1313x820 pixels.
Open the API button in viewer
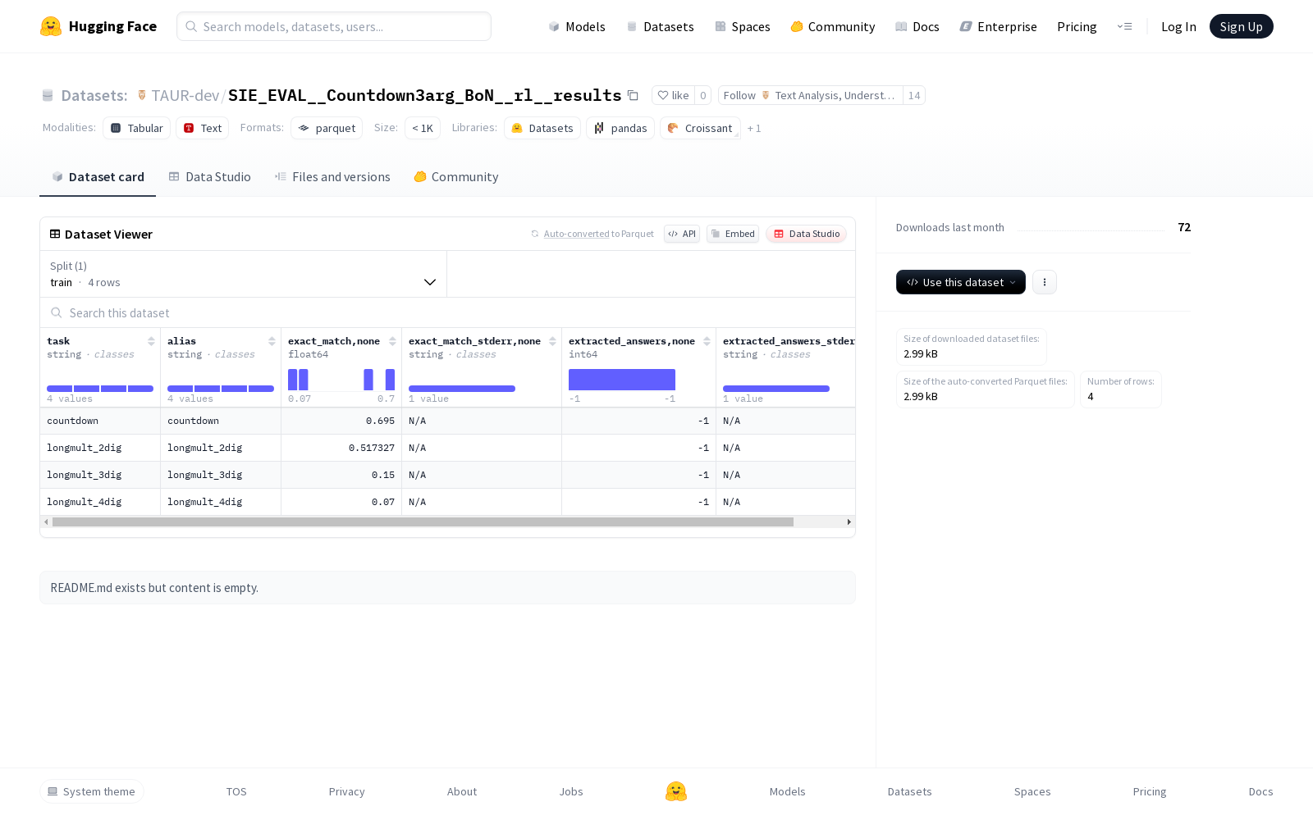[682, 234]
